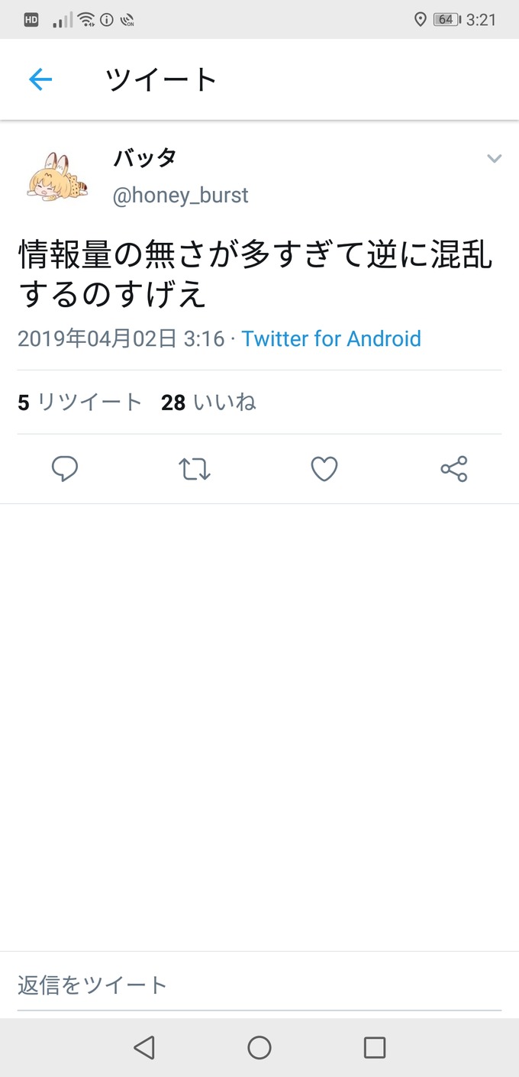This screenshot has width=519, height=1077.
Task: Open the Twitter for Android source link
Action: 331,338
